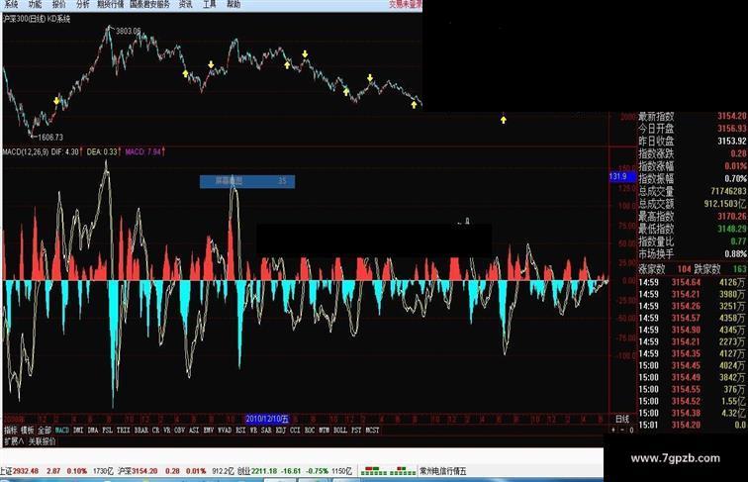
Task: Click the 最低指数 value 3148.29
Action: (x=732, y=229)
